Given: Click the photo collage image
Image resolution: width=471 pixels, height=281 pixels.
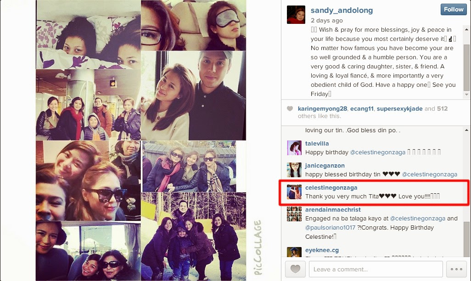Looking at the screenshot, I should pyautogui.click(x=141, y=140).
